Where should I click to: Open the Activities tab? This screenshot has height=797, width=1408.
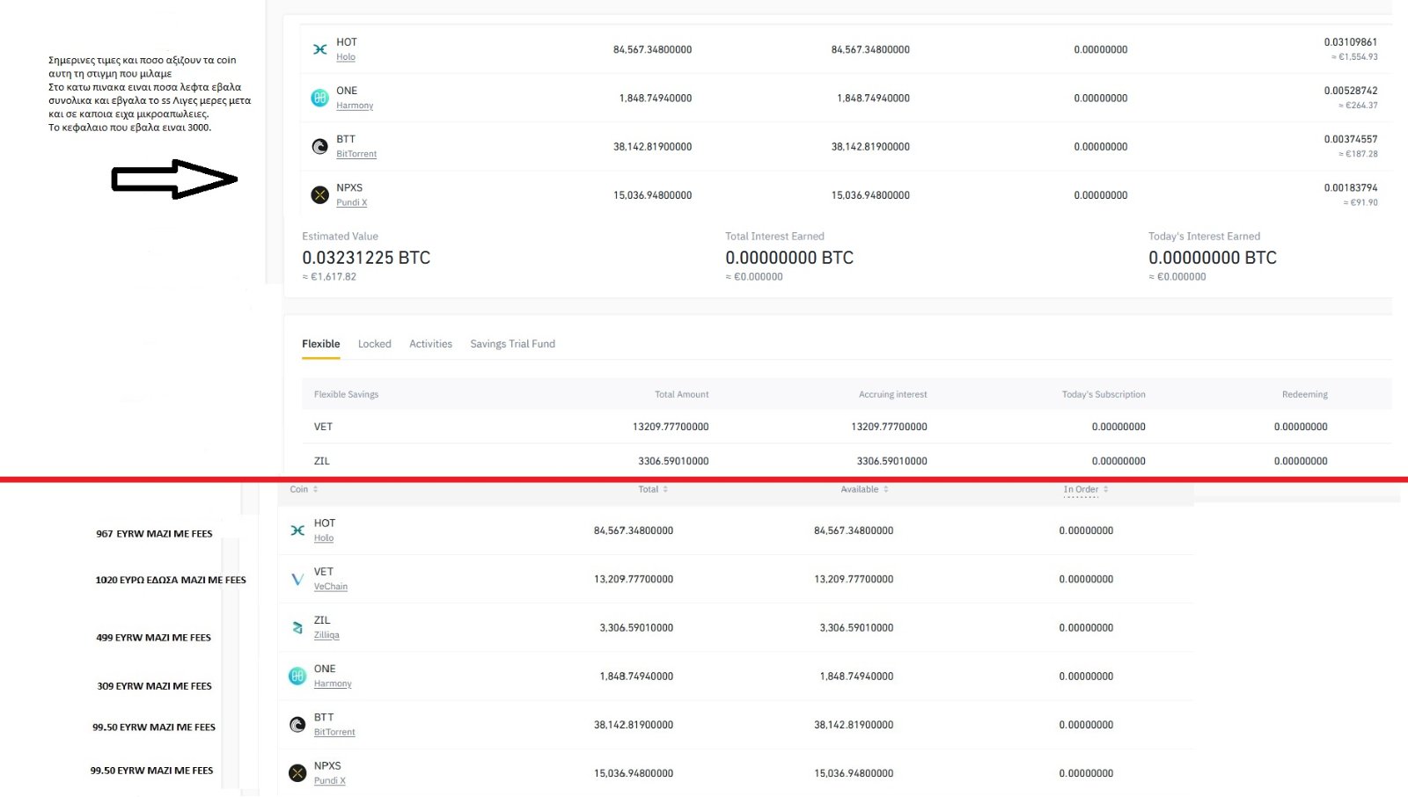click(430, 344)
